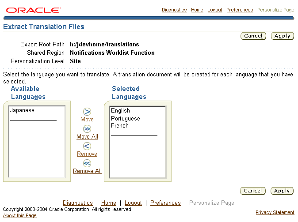The height and width of the screenshot is (222, 298).
Task: Click the bottom Apply button
Action: (282, 191)
